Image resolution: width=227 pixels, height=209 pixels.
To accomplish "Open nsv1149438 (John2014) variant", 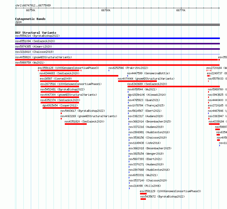I will 145,143.
